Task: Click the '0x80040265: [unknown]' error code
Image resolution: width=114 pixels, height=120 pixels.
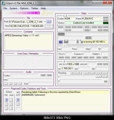Action: [x=33, y=95]
